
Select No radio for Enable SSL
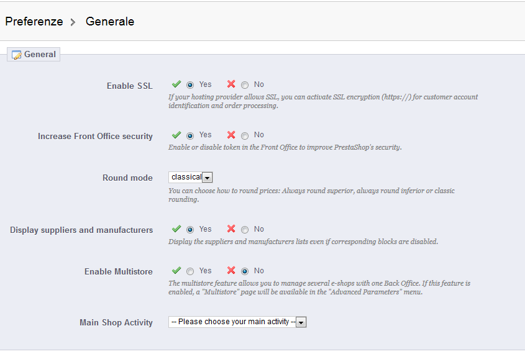point(245,85)
